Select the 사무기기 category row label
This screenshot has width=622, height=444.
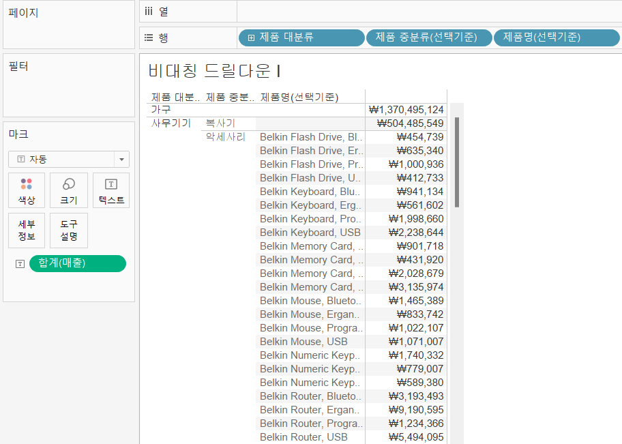[x=171, y=123]
